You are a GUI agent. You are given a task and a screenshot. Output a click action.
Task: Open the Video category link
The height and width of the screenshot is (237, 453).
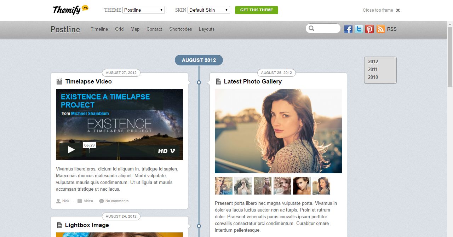(x=88, y=201)
